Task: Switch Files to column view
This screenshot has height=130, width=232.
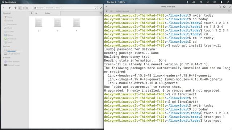Action: point(27,8)
